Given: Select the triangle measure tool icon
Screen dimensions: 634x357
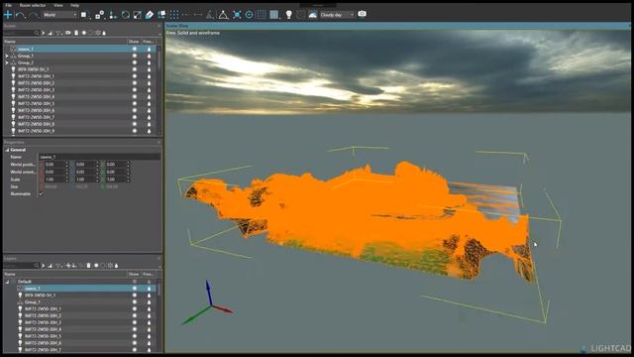Looking at the screenshot, I should point(223,15).
